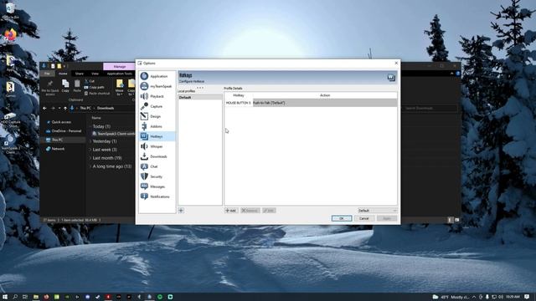The height and width of the screenshot is (301, 536).
Task: Close the Options dialog
Action: pos(396,64)
